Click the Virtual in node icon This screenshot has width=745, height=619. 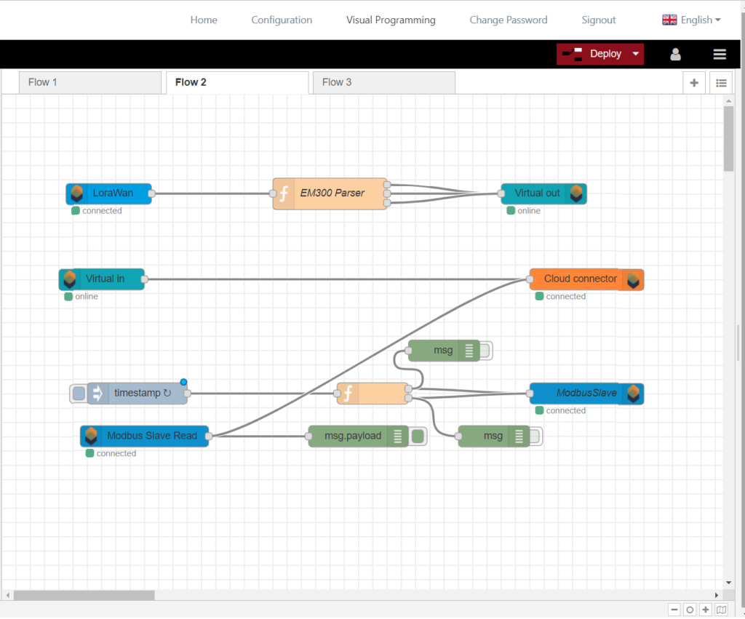[69, 279]
